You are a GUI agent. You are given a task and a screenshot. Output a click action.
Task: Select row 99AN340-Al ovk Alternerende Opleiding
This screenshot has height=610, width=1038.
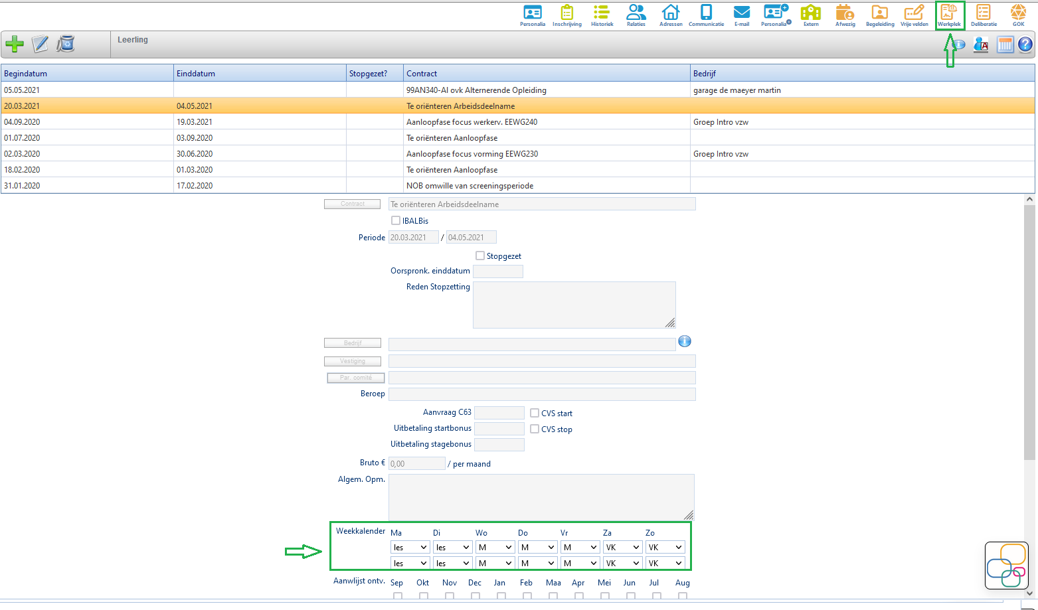(x=518, y=90)
